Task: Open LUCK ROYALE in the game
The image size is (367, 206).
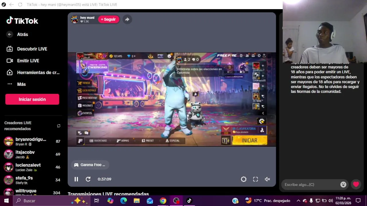Action: [87, 90]
